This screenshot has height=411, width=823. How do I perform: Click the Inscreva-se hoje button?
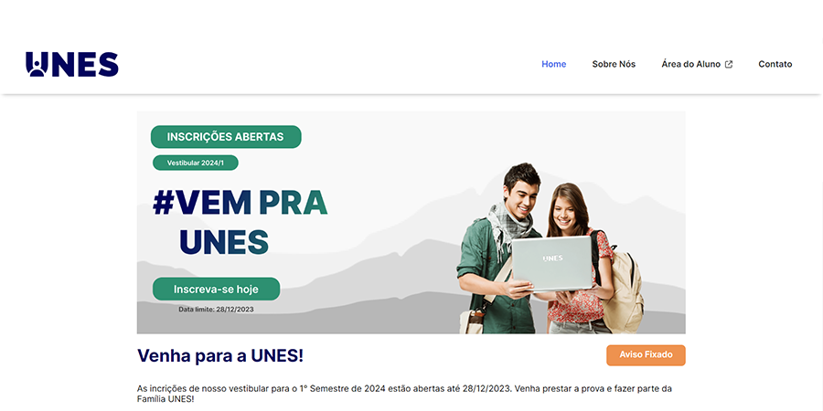tap(216, 289)
